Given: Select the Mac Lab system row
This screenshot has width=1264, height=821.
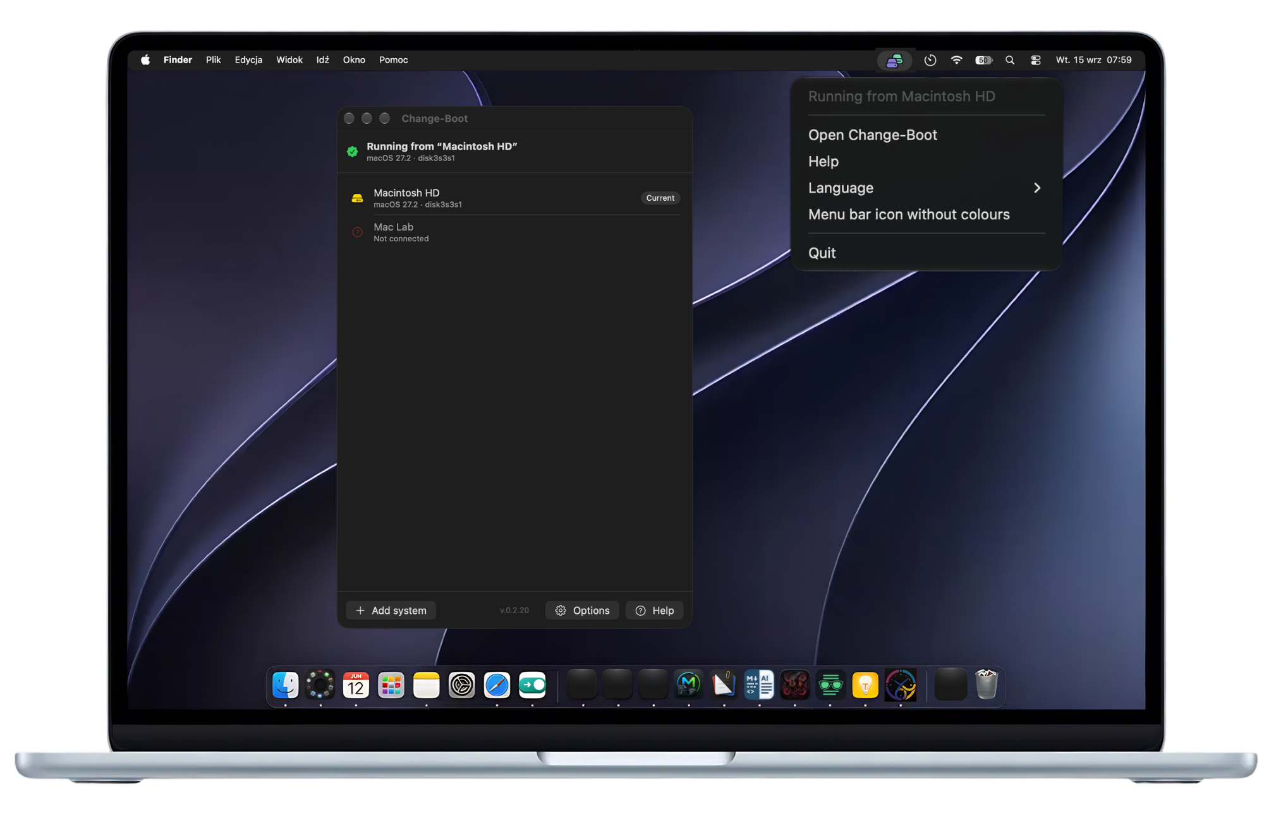Looking at the screenshot, I should (515, 232).
